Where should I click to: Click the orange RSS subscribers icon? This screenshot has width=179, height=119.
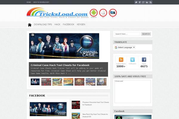coord(121,59)
